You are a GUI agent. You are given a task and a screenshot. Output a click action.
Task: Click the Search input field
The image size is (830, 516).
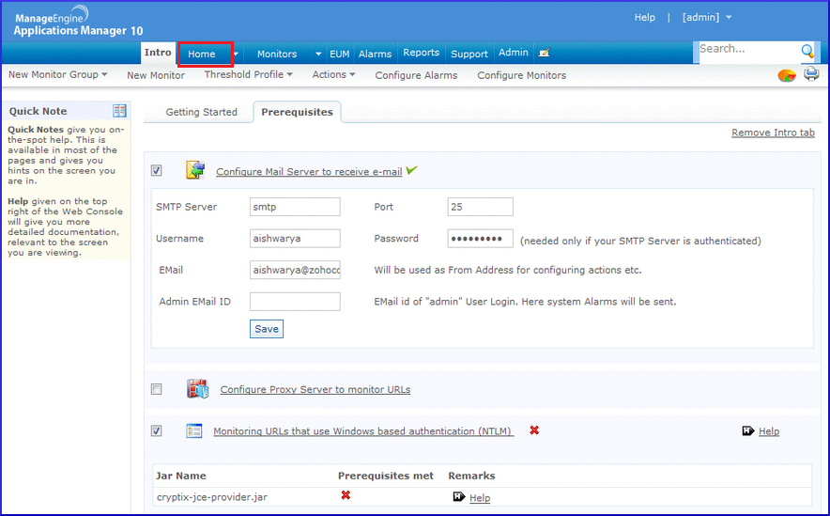click(x=748, y=52)
